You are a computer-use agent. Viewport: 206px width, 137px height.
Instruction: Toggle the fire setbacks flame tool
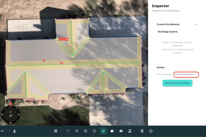click(103, 131)
